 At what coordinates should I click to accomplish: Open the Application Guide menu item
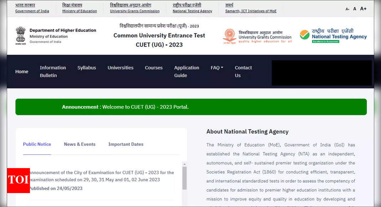tap(187, 71)
